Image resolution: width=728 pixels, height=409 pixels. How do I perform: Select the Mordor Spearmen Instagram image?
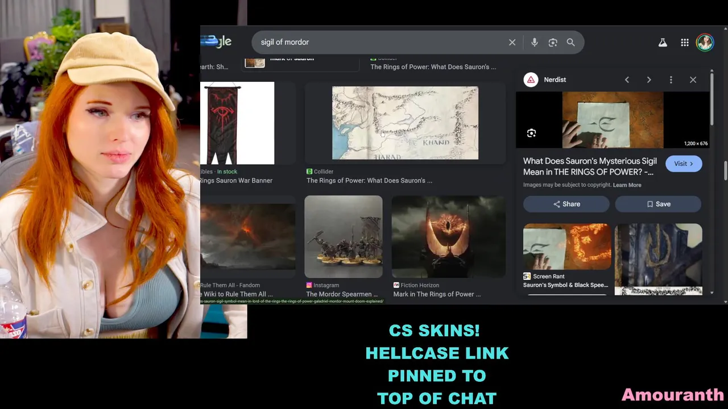coord(344,236)
